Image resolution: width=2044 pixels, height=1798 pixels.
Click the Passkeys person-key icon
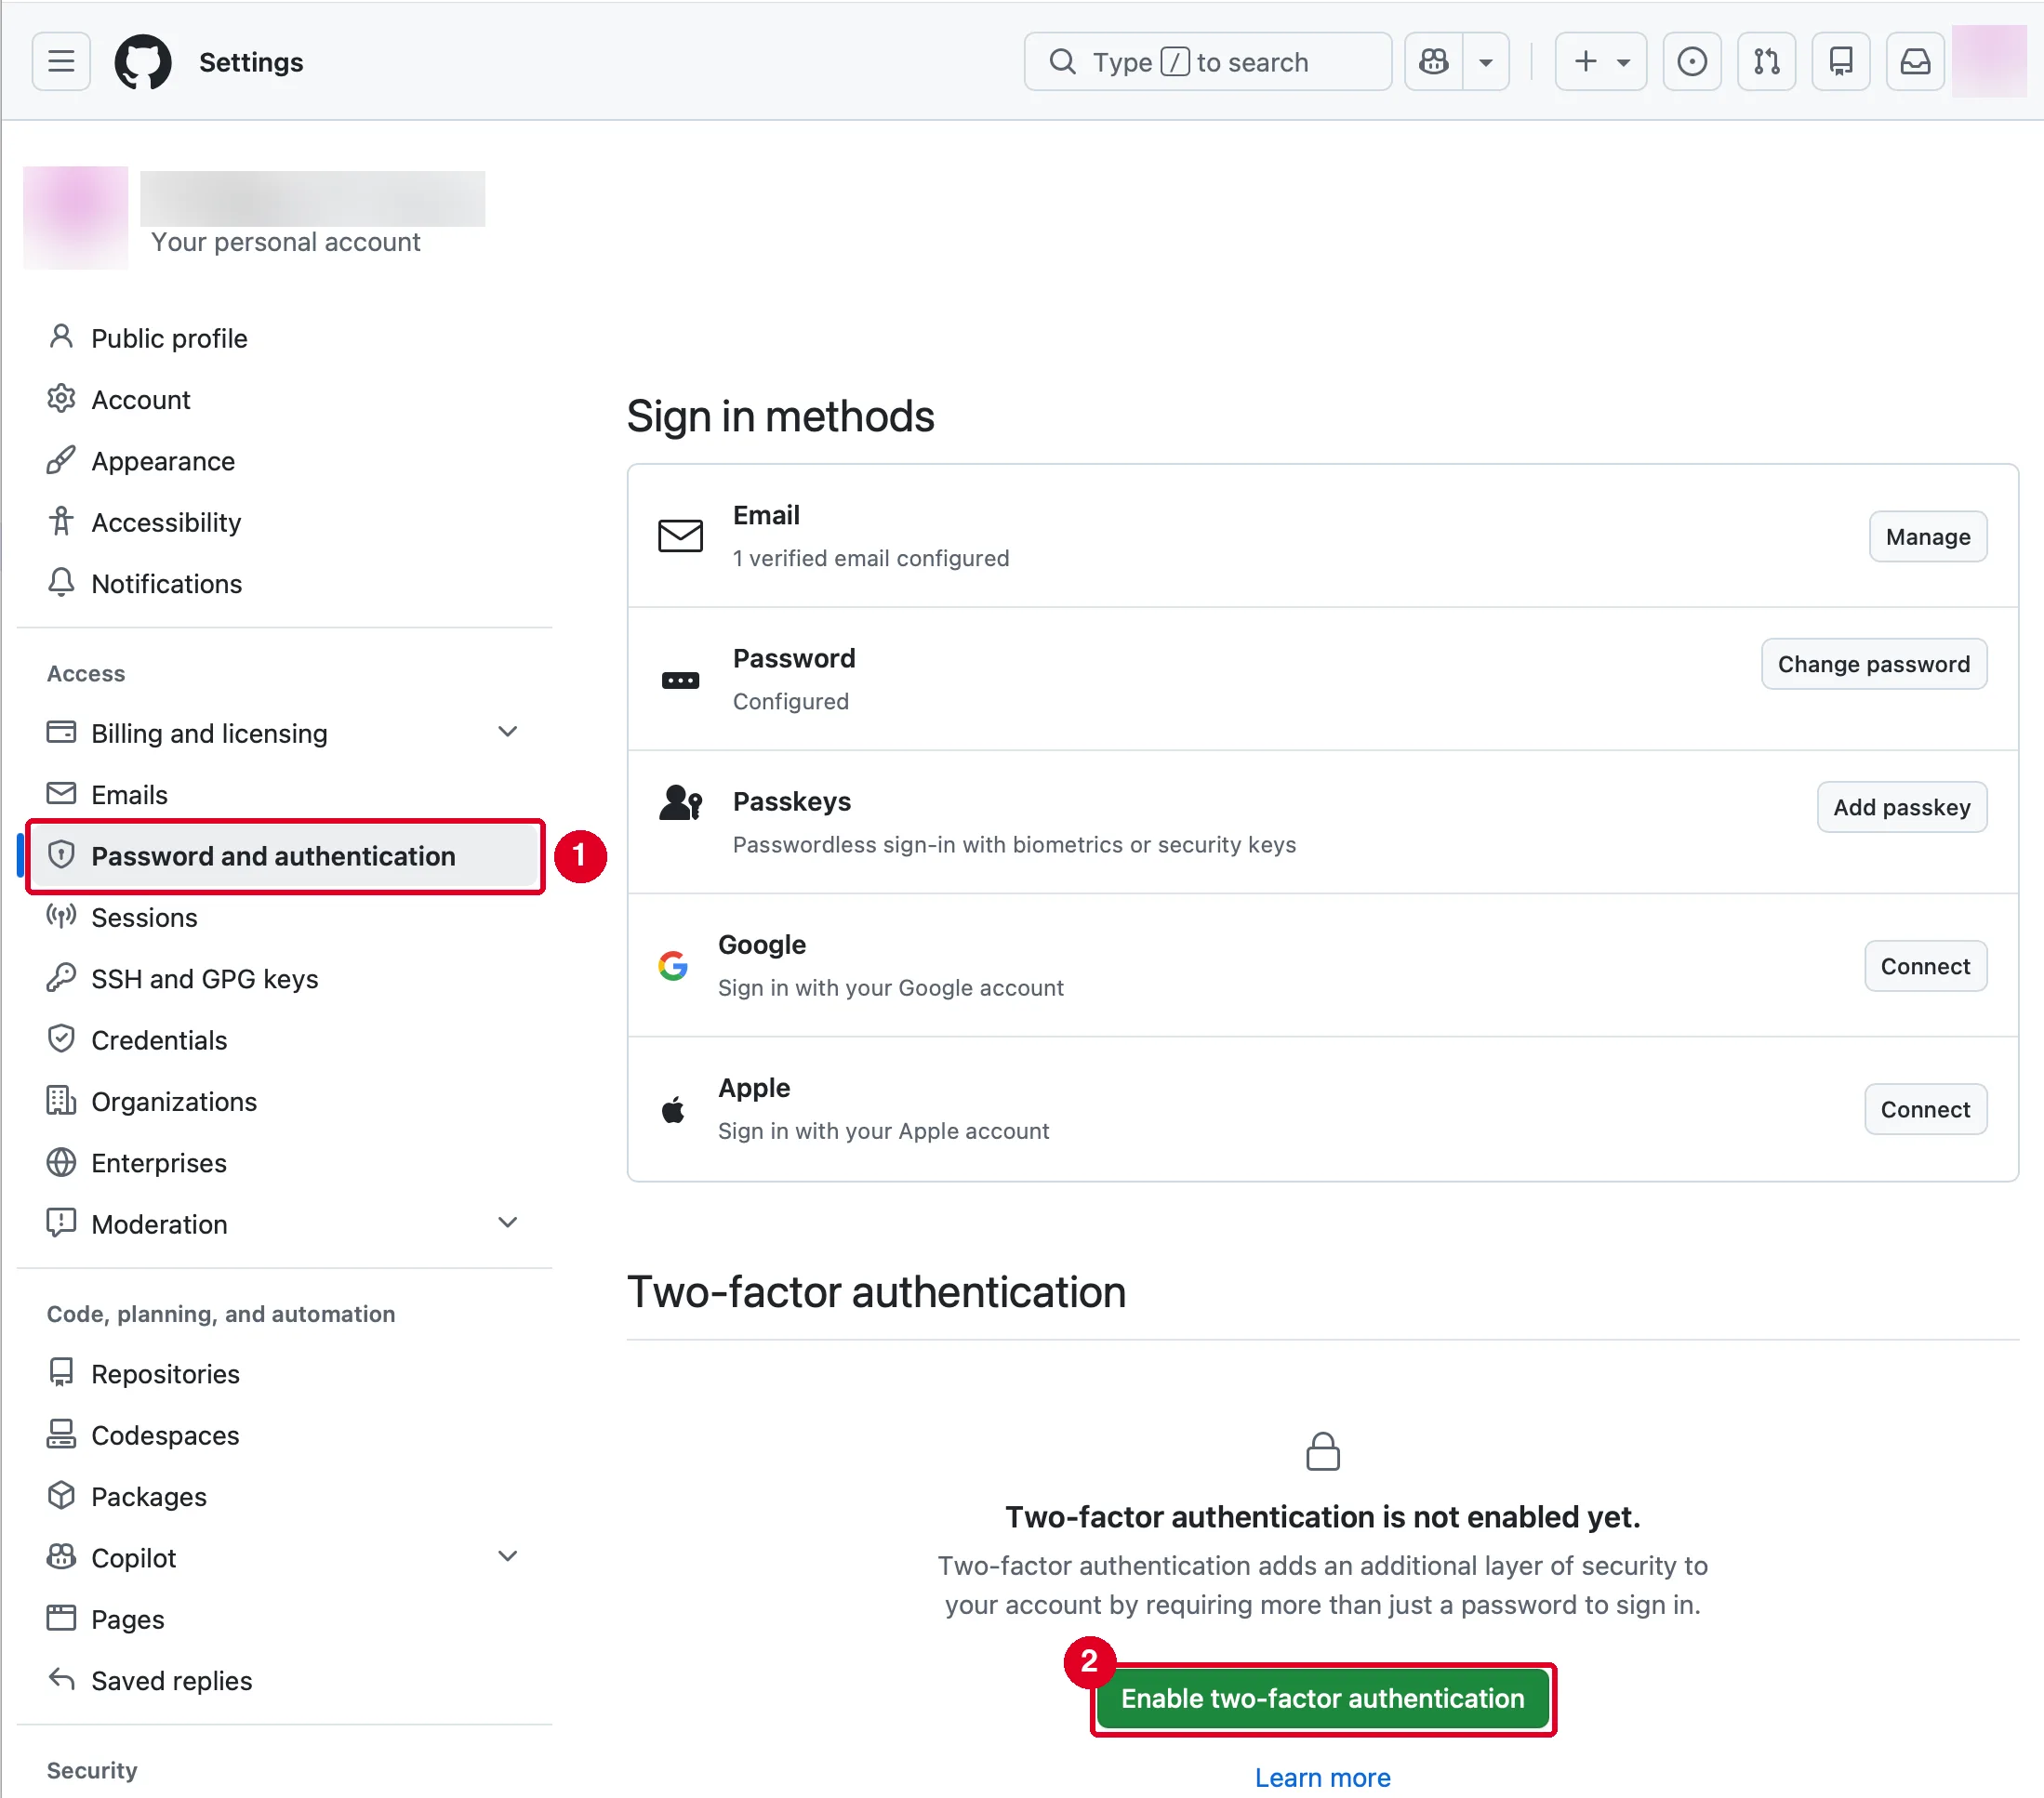pos(680,802)
